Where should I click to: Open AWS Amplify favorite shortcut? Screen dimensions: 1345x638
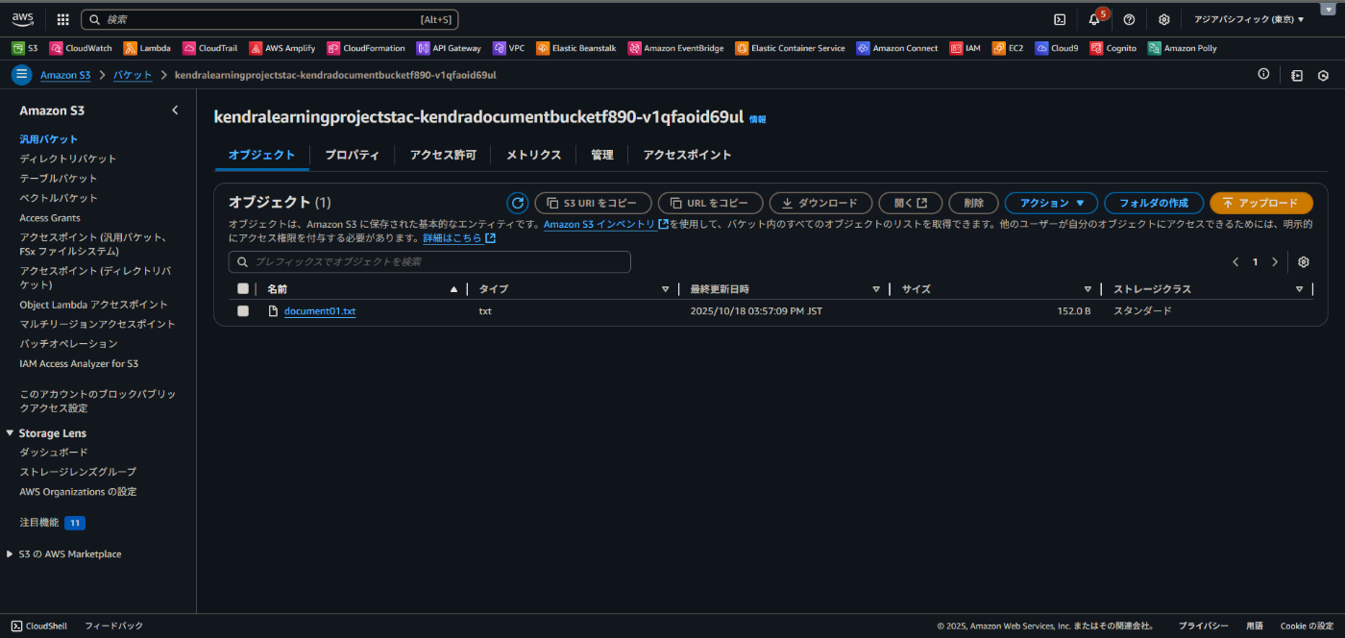(281, 48)
